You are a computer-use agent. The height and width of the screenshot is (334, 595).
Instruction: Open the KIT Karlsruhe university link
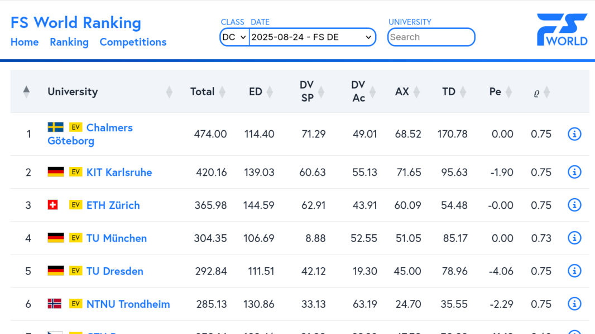click(119, 173)
